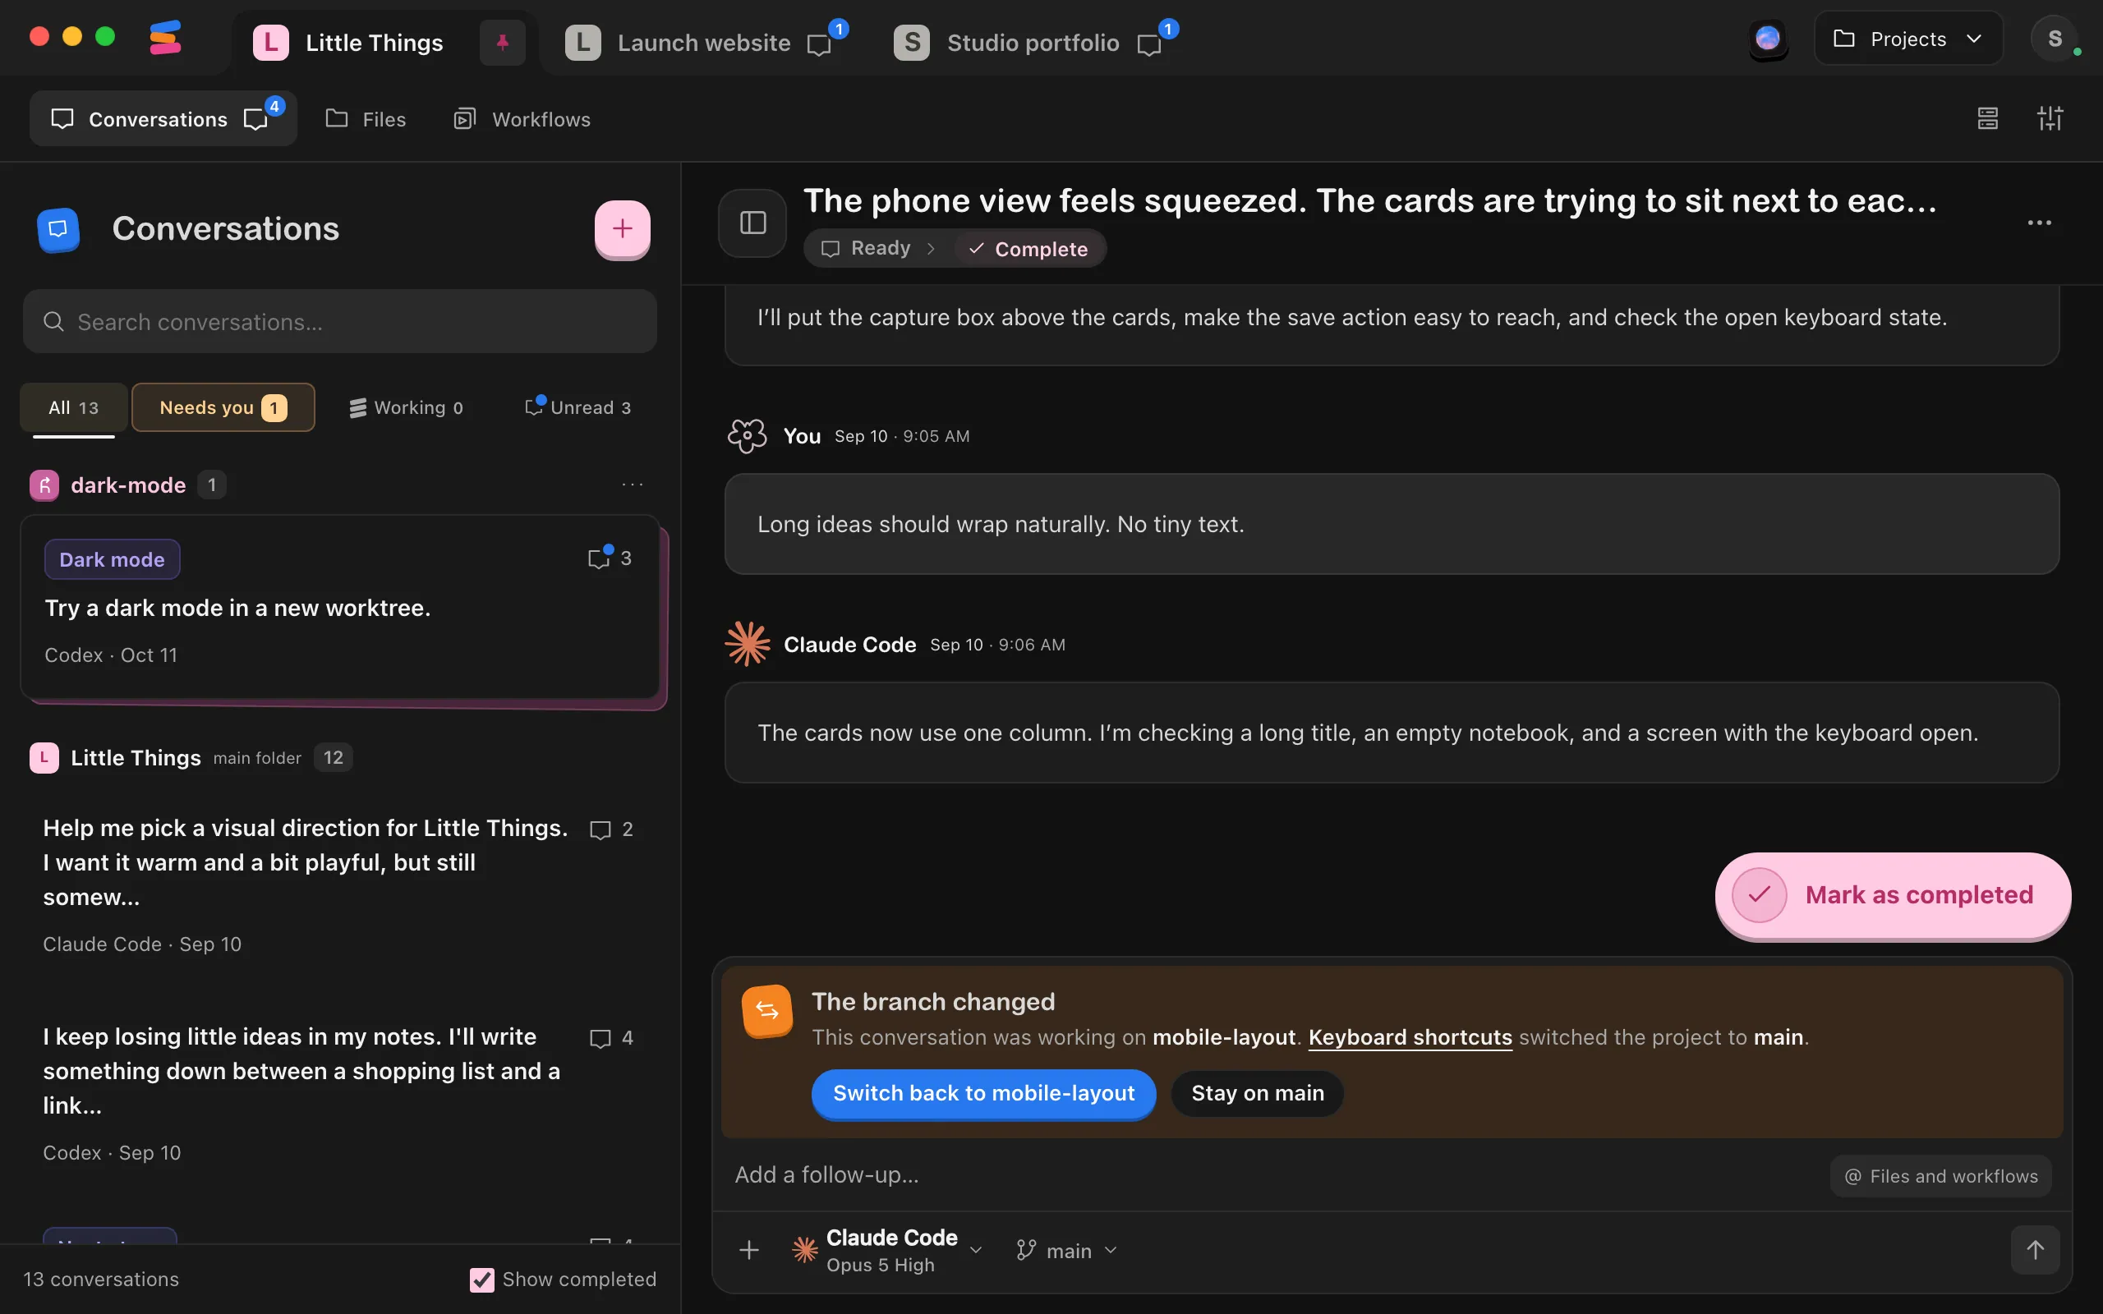Open the main branch dropdown in composer
2103x1314 pixels.
(1066, 1251)
